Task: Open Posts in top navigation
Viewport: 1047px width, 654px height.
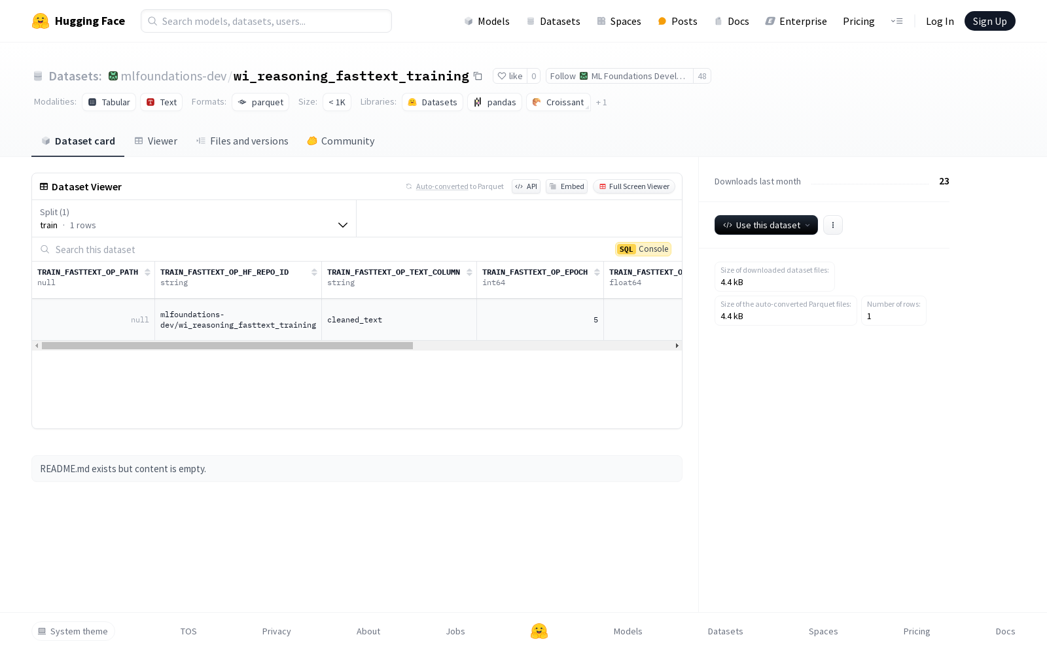Action: coord(678,21)
